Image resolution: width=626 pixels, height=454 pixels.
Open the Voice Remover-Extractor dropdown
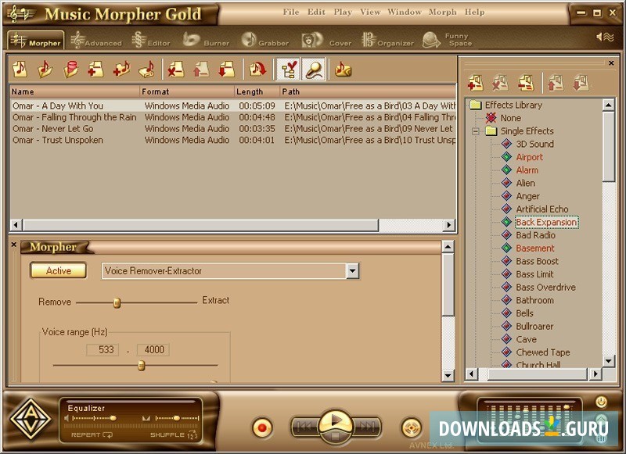point(352,271)
